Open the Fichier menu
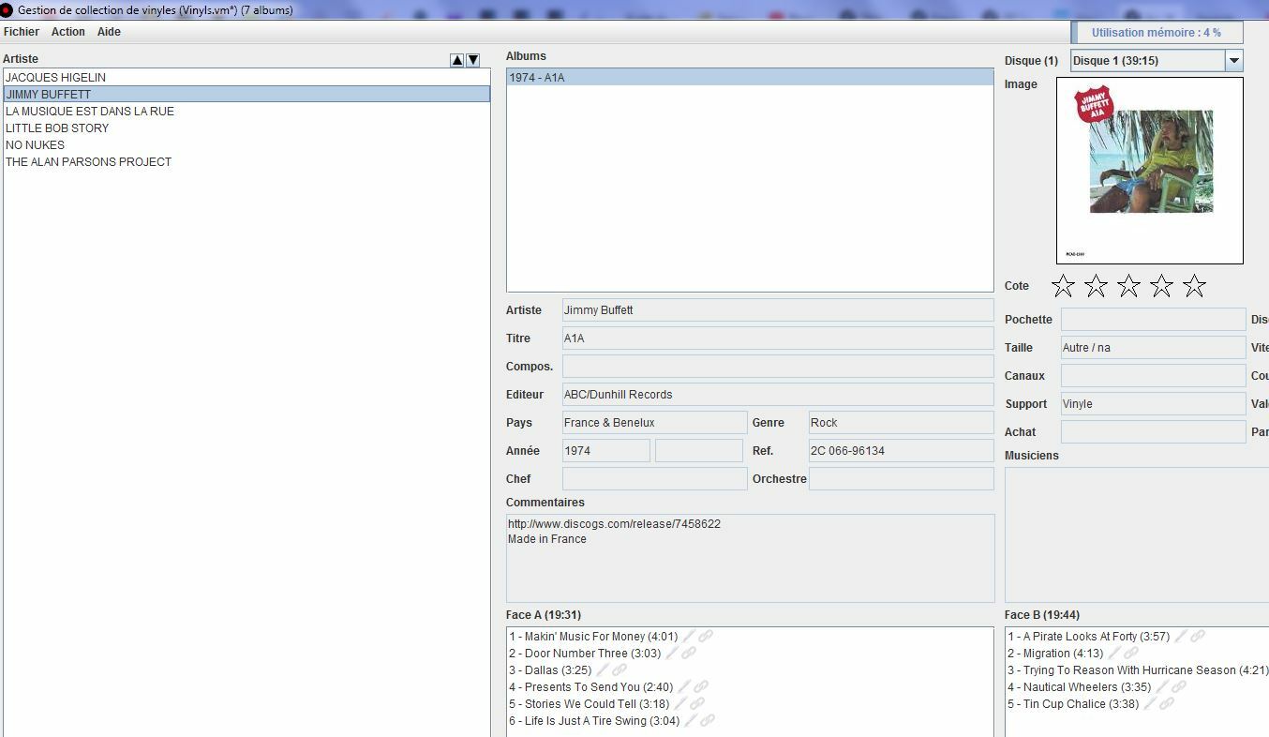 pyautogui.click(x=22, y=32)
